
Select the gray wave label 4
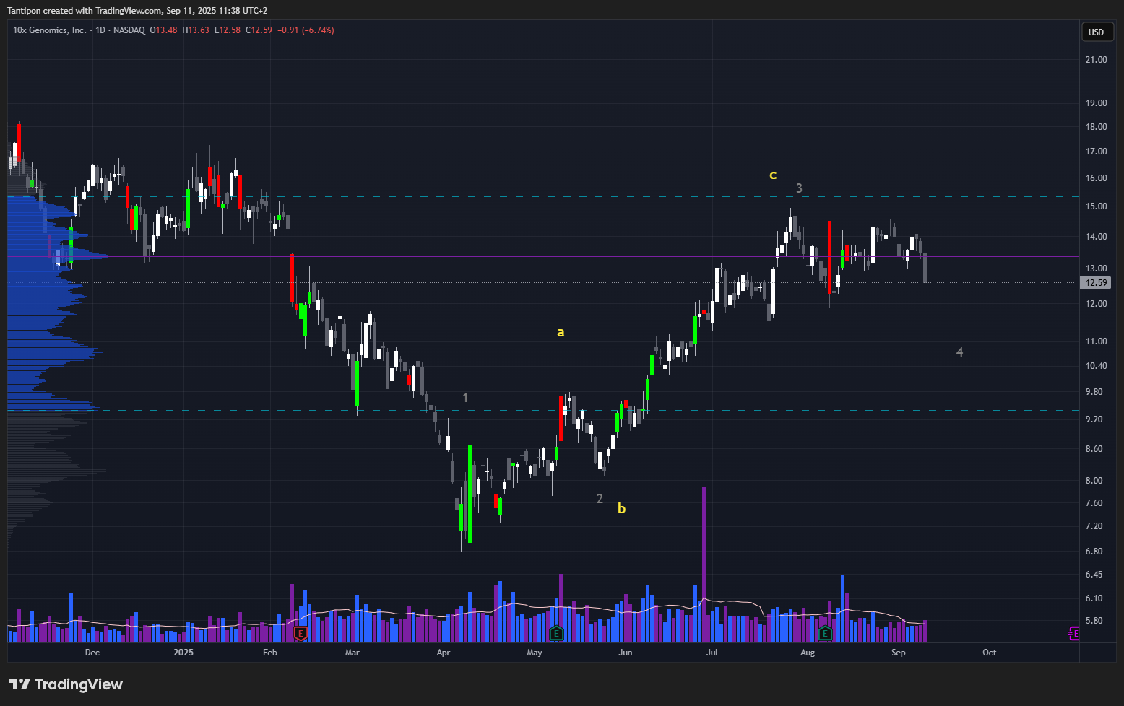(959, 352)
